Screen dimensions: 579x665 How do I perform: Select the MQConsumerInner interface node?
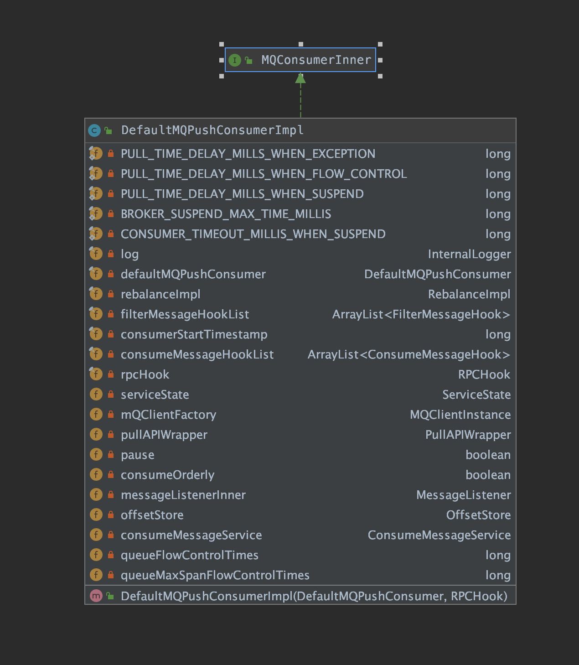point(300,60)
